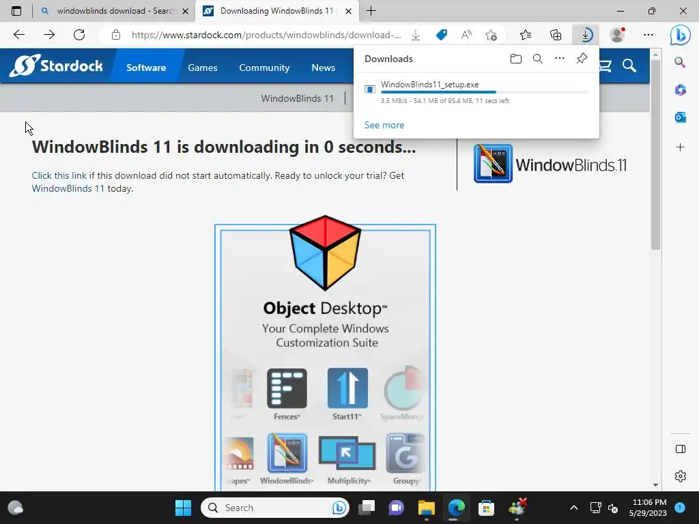The height and width of the screenshot is (524, 699).
Task: Open the user profile icon
Action: click(x=617, y=35)
